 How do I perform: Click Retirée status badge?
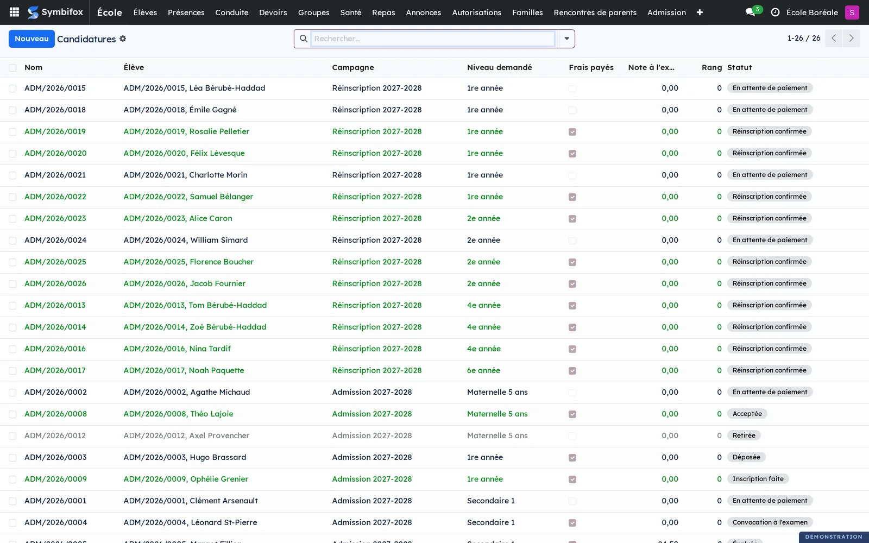[x=744, y=435]
